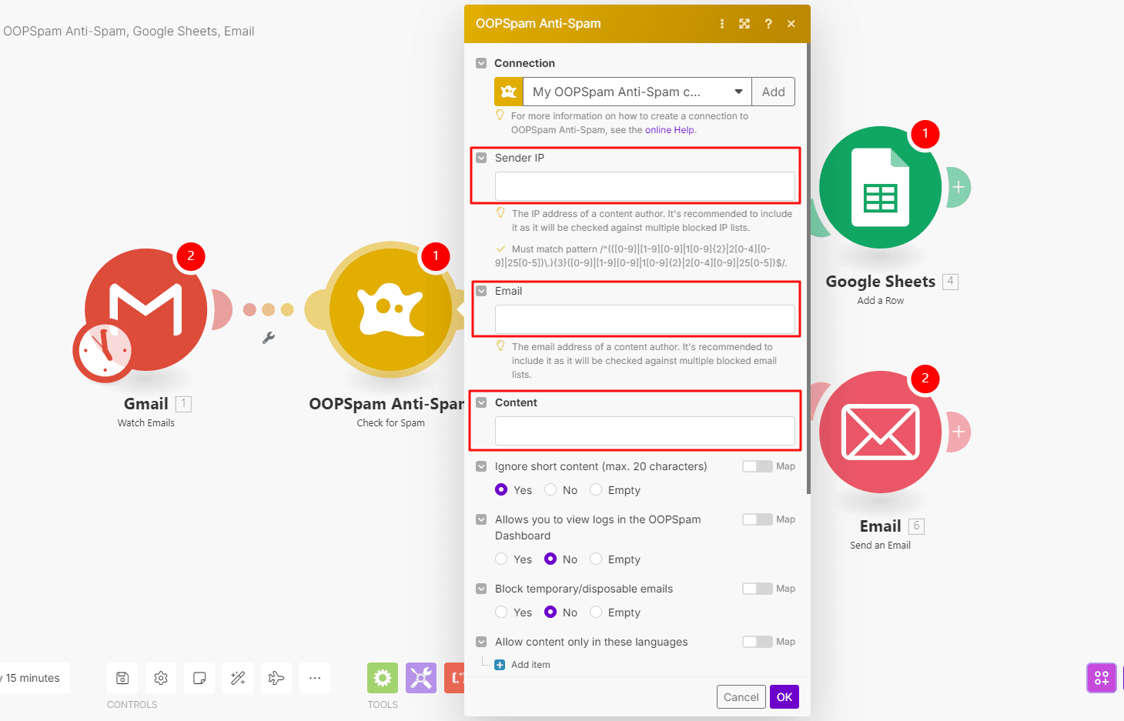Open the online Help link
This screenshot has width=1124, height=721.
pyautogui.click(x=669, y=129)
